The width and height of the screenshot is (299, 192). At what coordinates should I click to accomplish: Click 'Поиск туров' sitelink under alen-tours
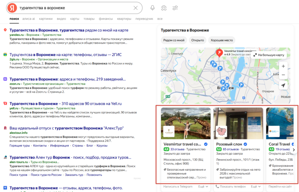(x=18, y=175)
